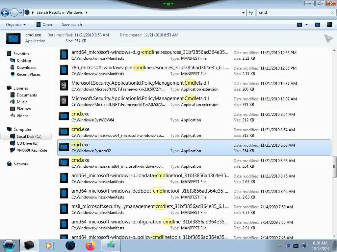
Task: Click the taskbar clock showing 6:36 AM
Action: 320,246
